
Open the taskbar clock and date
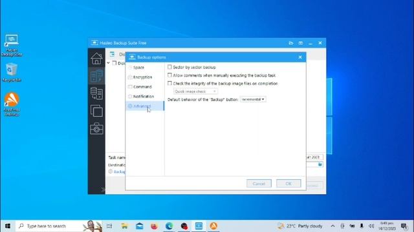(387, 226)
